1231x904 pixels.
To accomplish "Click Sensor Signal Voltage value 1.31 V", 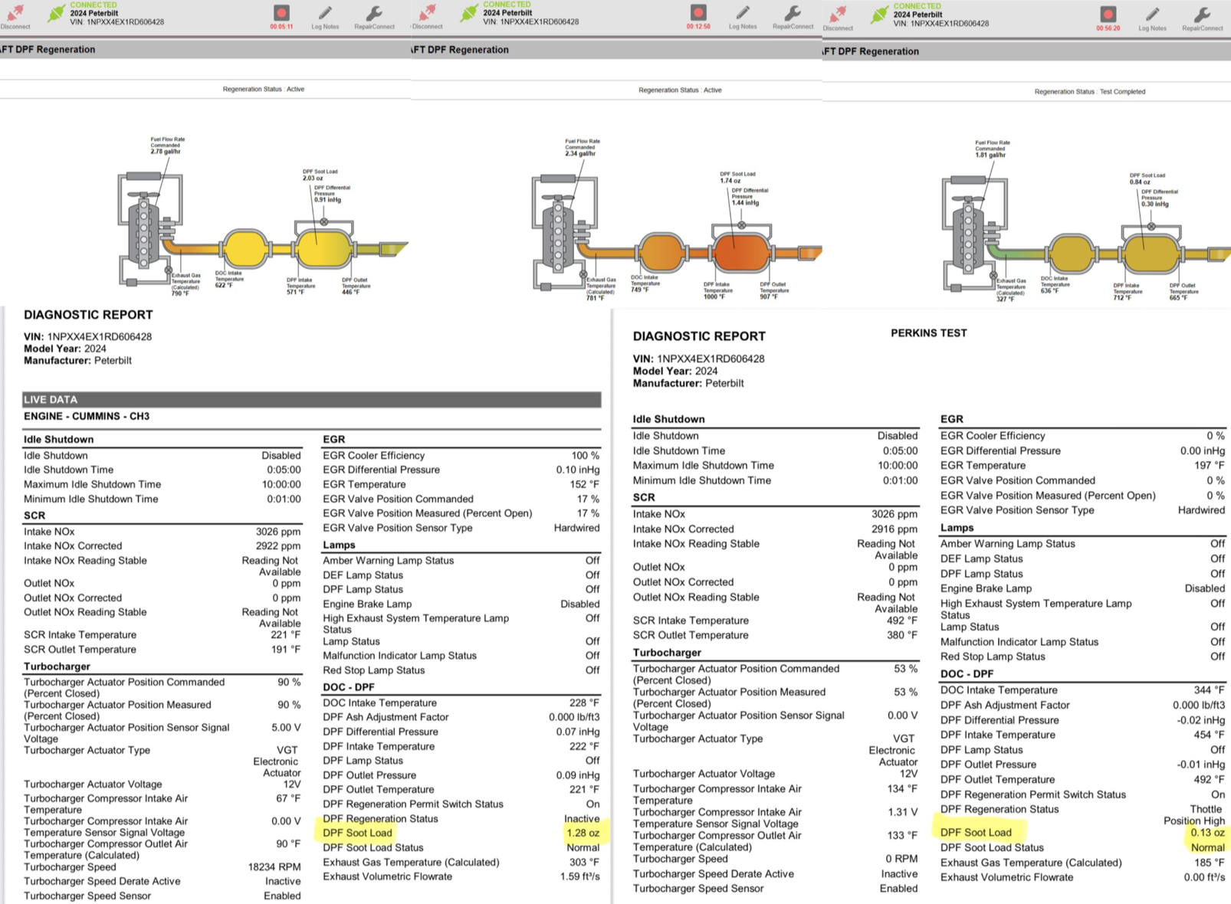I will click(x=902, y=812).
